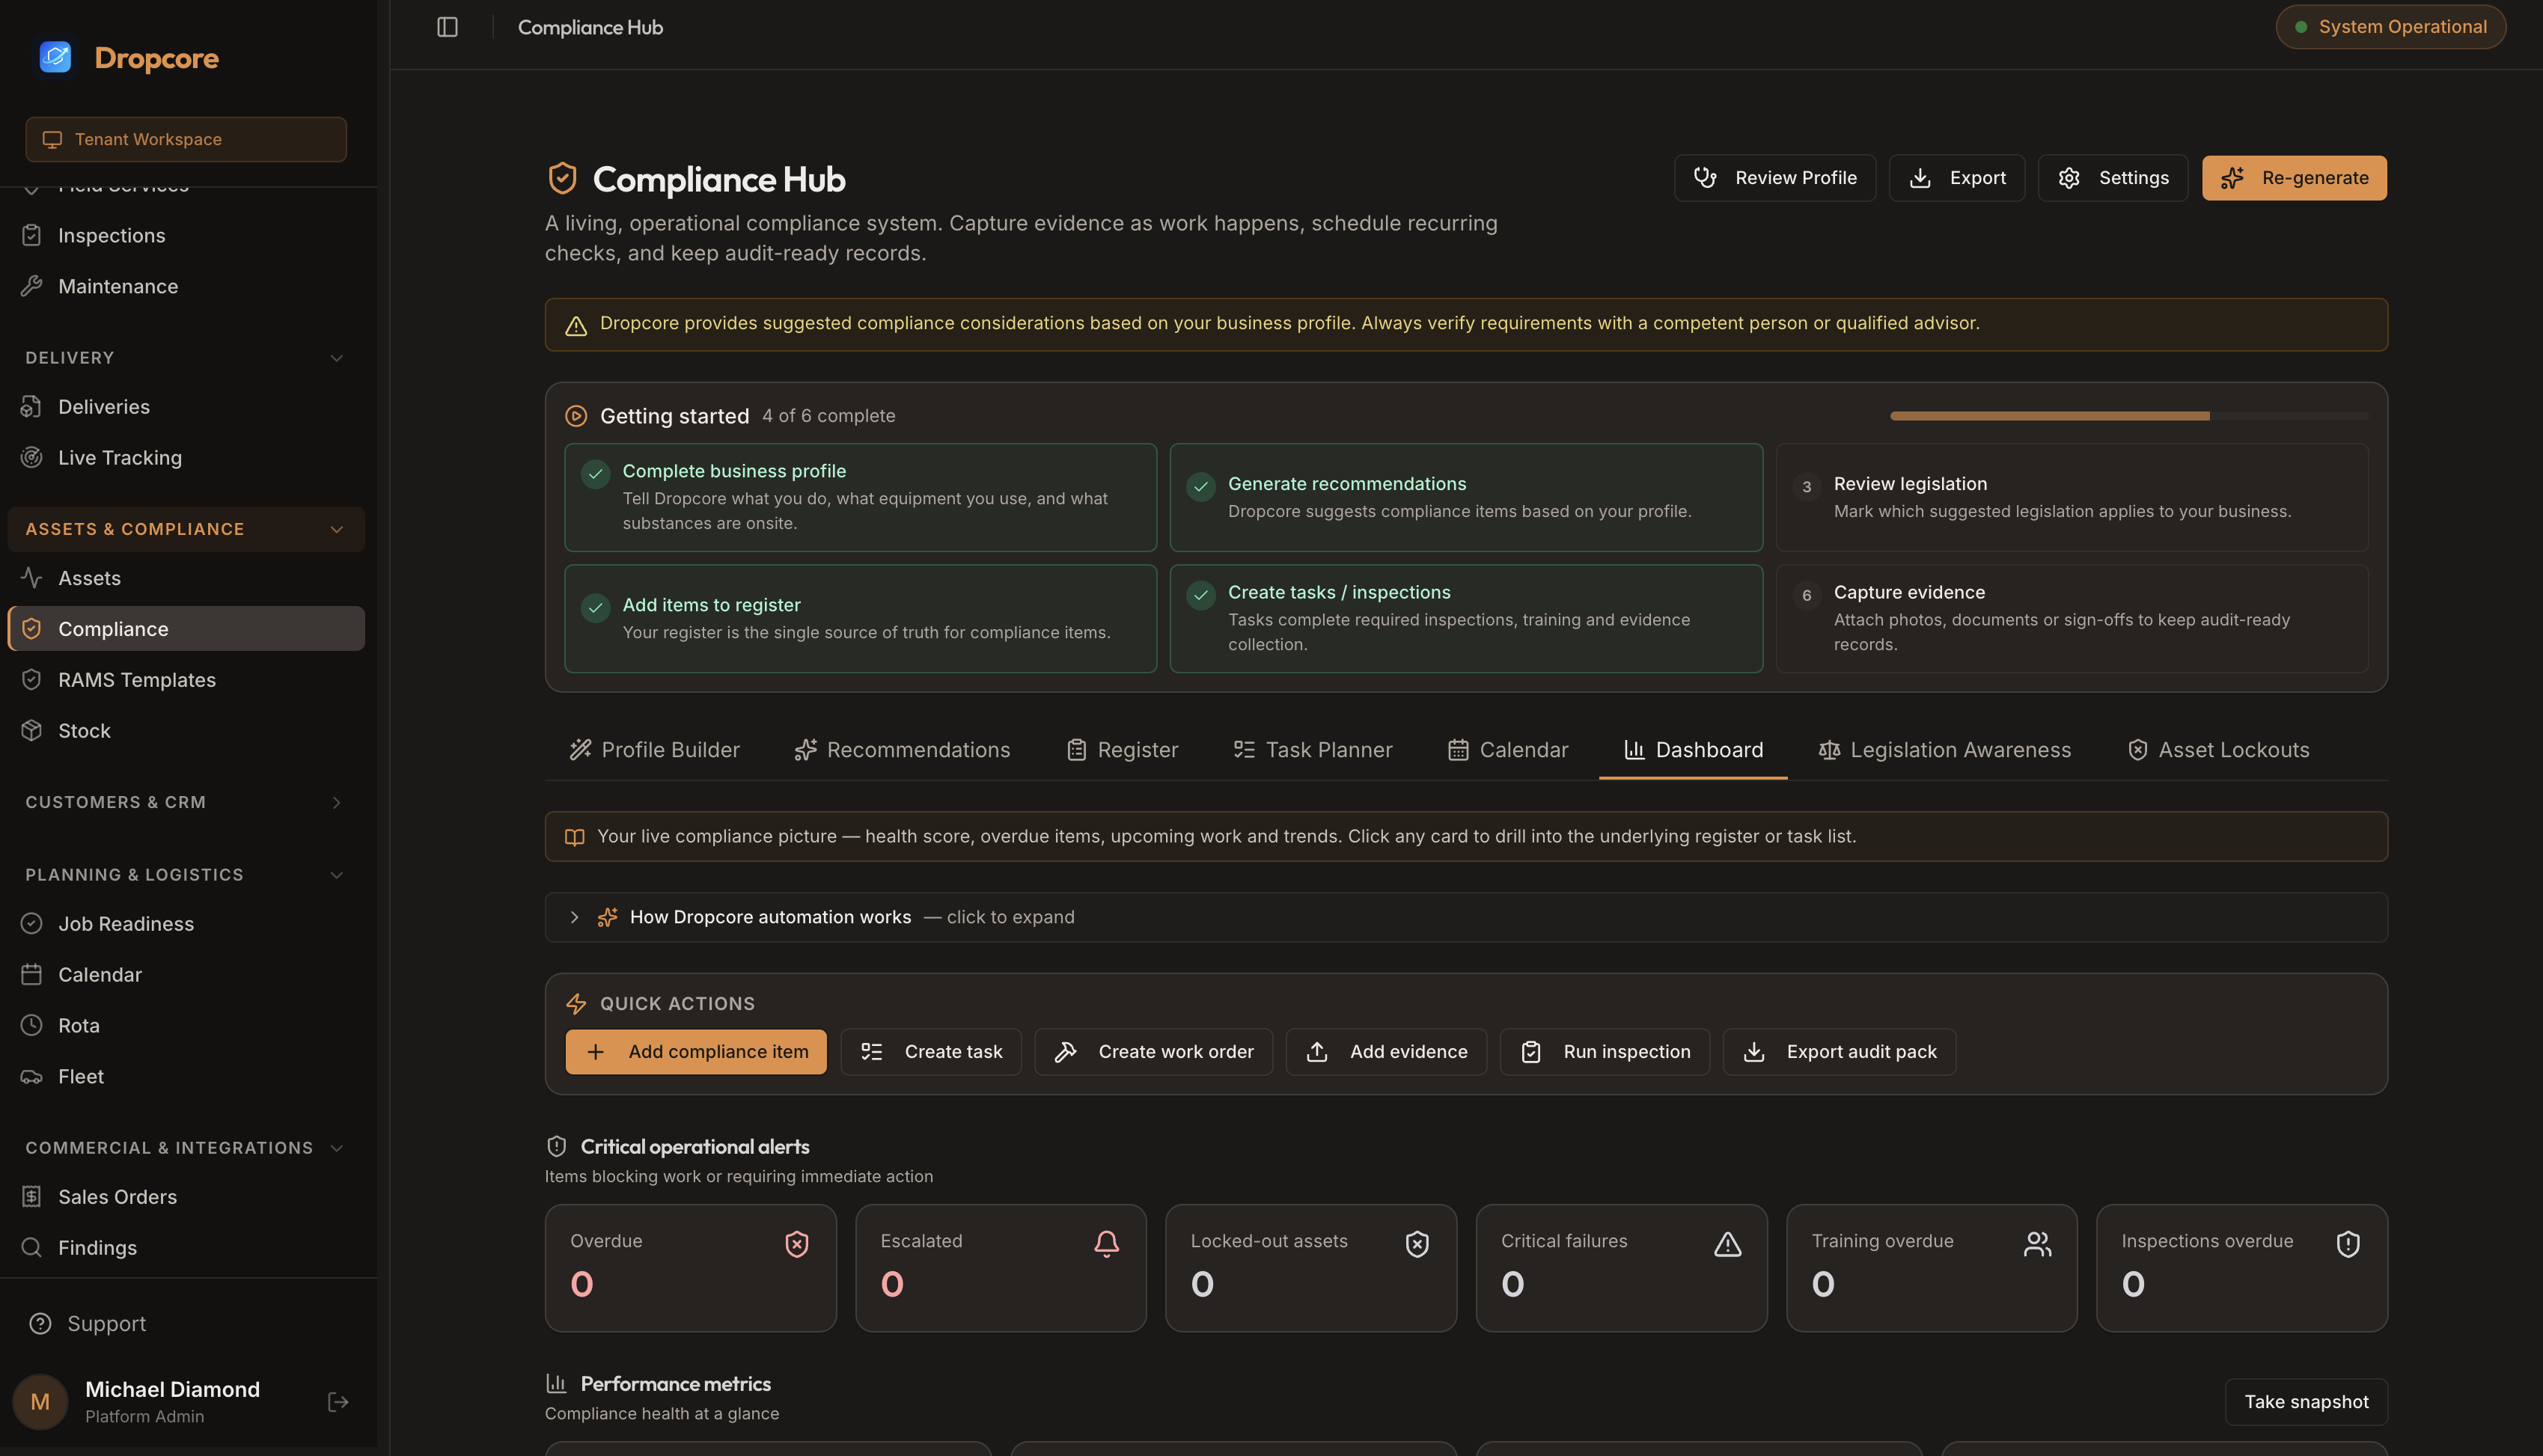Go to Deliveries page
This screenshot has width=2543, height=1456.
(186, 407)
